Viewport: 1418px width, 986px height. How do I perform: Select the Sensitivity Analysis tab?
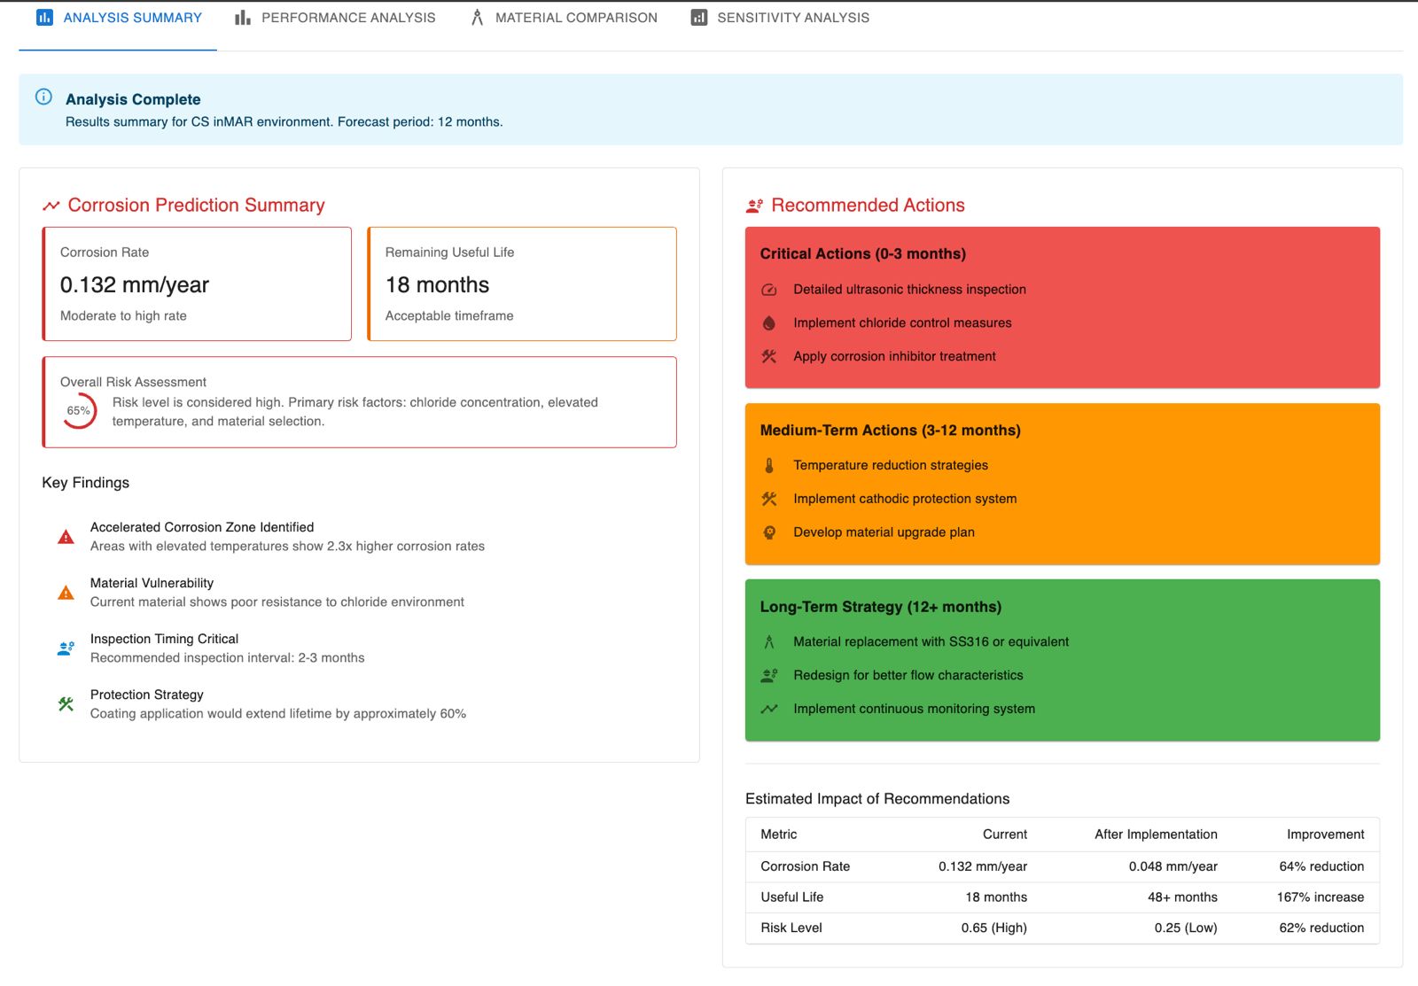coord(780,18)
